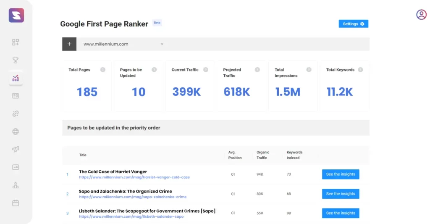See the insights for Sapo and Zalachenko page
The height and width of the screenshot is (224, 430).
tap(341, 194)
